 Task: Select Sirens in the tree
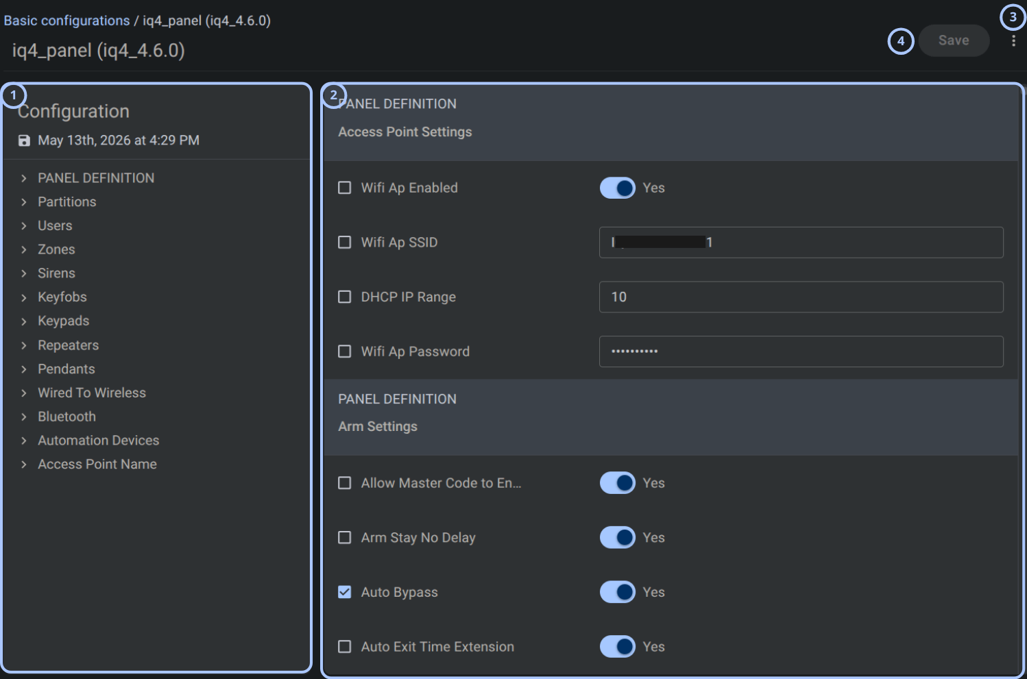pyautogui.click(x=56, y=273)
